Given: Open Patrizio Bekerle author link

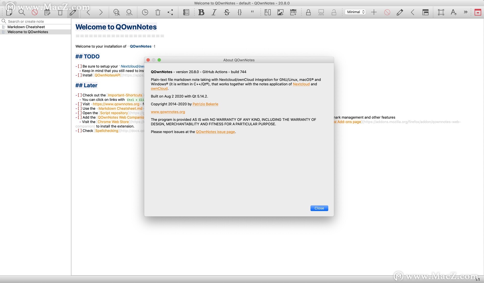Looking at the screenshot, I should tap(205, 104).
